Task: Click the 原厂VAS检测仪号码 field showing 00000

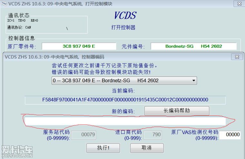Action: point(230,135)
